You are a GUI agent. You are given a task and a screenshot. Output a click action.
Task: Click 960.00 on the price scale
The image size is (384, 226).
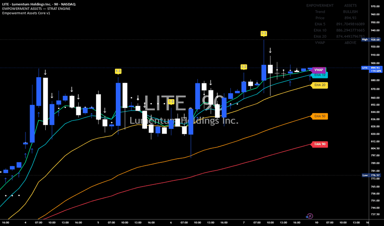pos(375,14)
